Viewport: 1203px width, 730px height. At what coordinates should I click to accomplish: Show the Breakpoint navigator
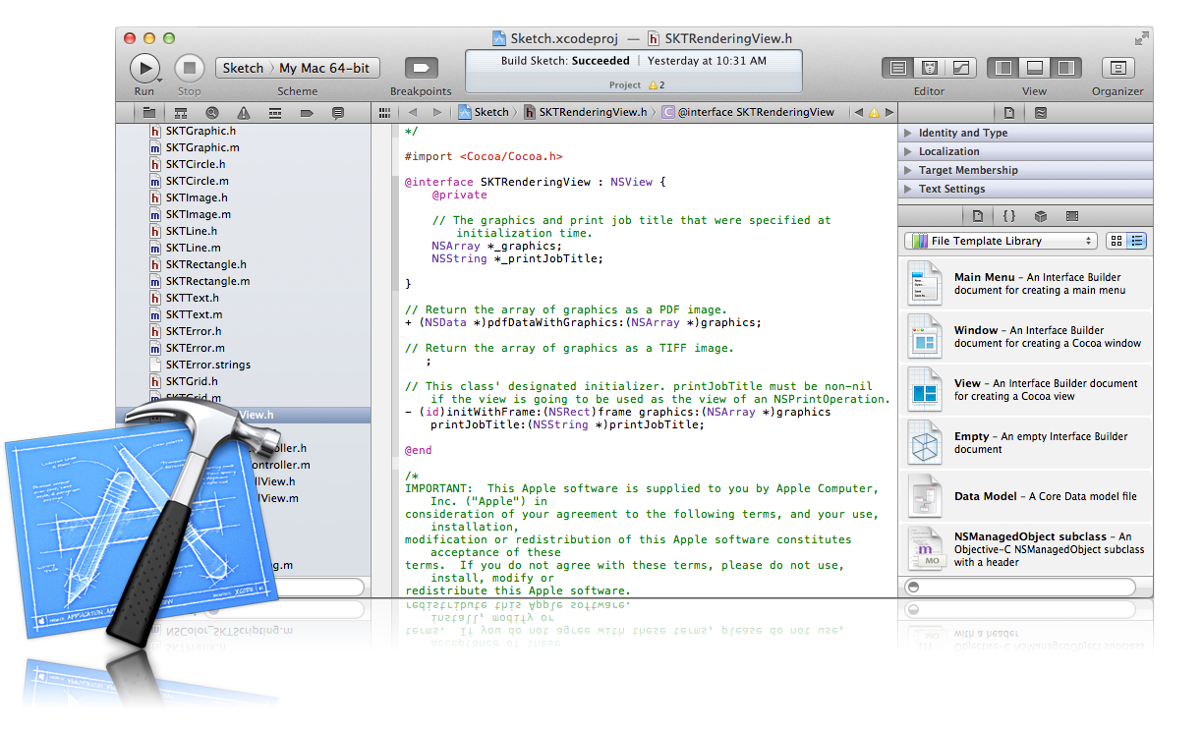[x=306, y=113]
